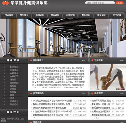Click the bullet icon next to 哈达瑜伽

(4, 67)
